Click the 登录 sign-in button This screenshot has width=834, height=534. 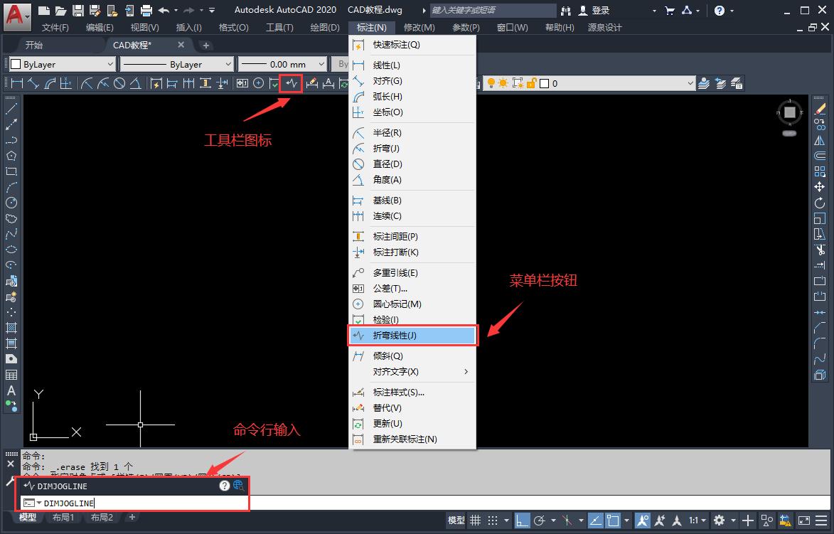pyautogui.click(x=594, y=10)
